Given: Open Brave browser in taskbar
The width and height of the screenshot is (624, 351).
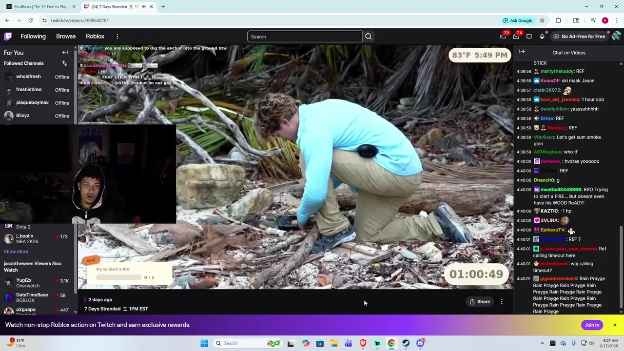Looking at the screenshot, I should point(363,343).
